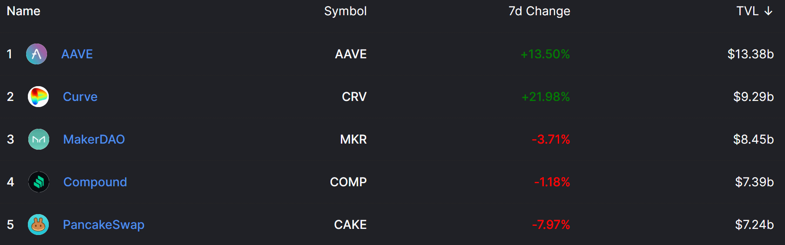Click the MakerDAO teal logo icon
785x245 pixels.
39,139
